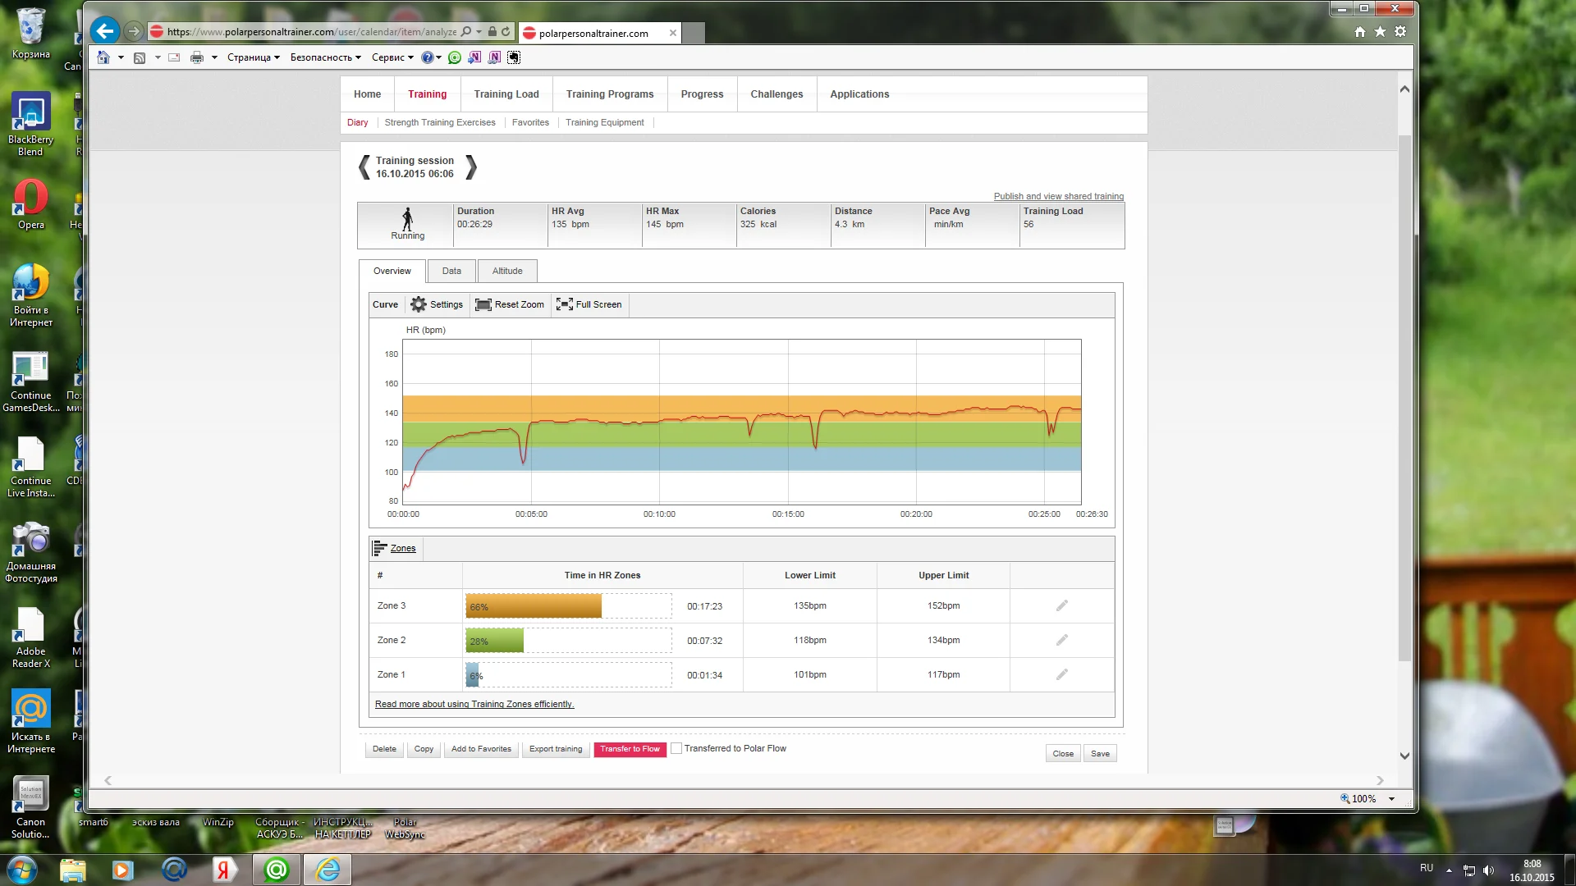Expand the Страница dropdown menu
The image size is (1576, 886).
[x=254, y=57]
